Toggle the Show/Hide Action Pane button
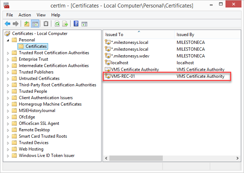 (x=84, y=24)
